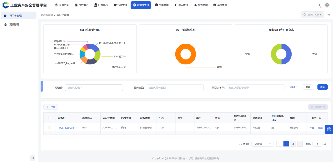Go to previous page arrow
333x162 pixels.
pos(279,144)
